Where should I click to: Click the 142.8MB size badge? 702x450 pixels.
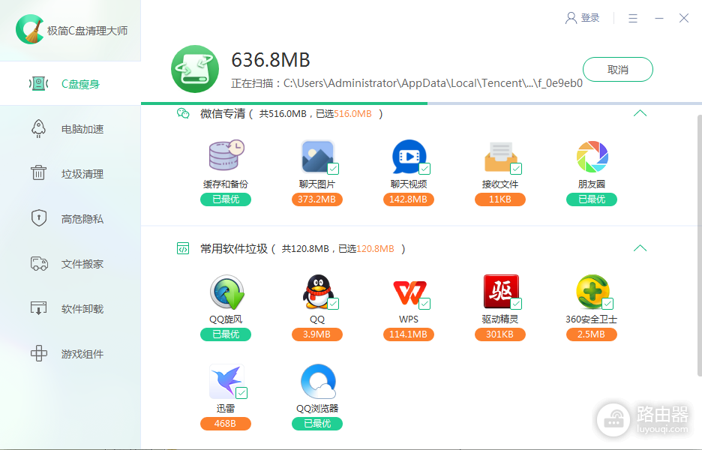click(408, 199)
